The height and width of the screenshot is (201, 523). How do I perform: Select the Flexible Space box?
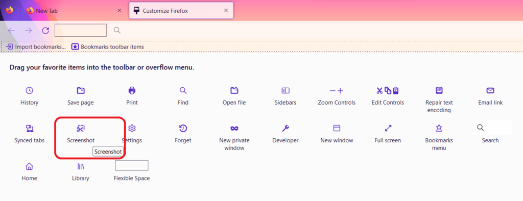click(x=132, y=165)
